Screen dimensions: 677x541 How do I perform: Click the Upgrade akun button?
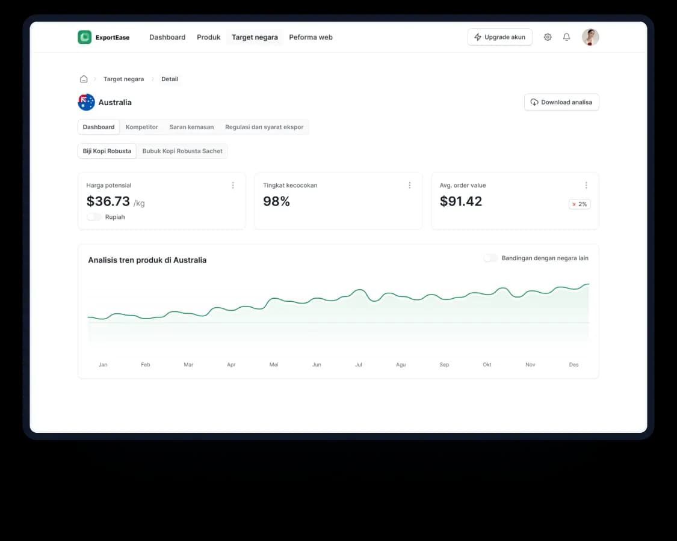click(500, 37)
